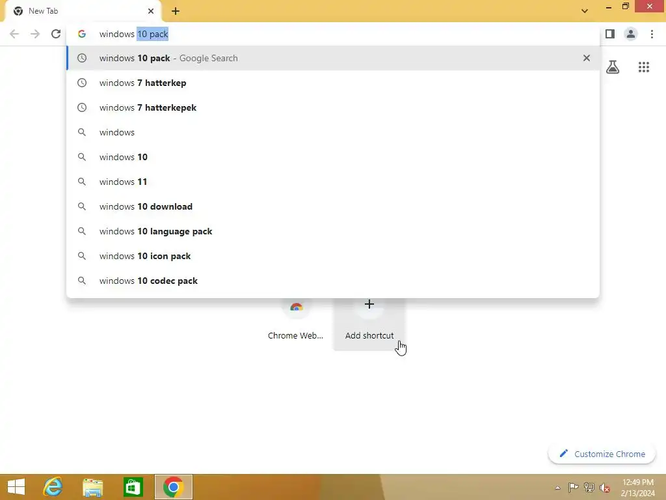
Task: Click the magnifier icon beside 'windows 11'
Action: click(82, 182)
